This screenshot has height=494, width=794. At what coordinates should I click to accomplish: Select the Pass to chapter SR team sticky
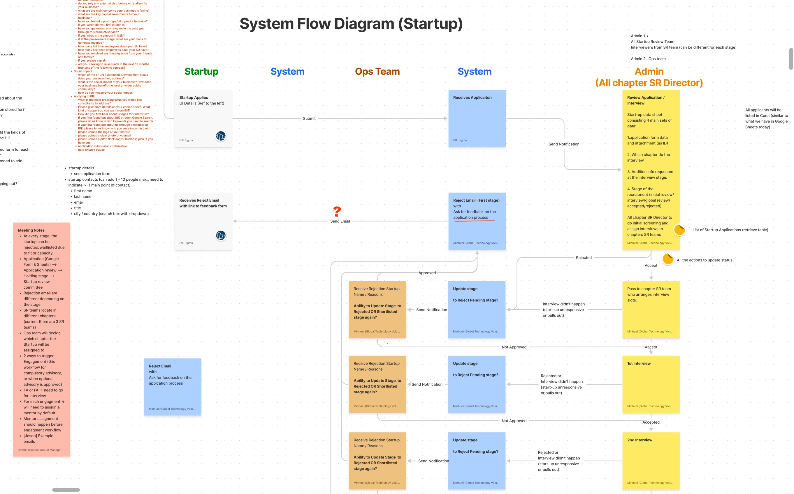point(651,309)
